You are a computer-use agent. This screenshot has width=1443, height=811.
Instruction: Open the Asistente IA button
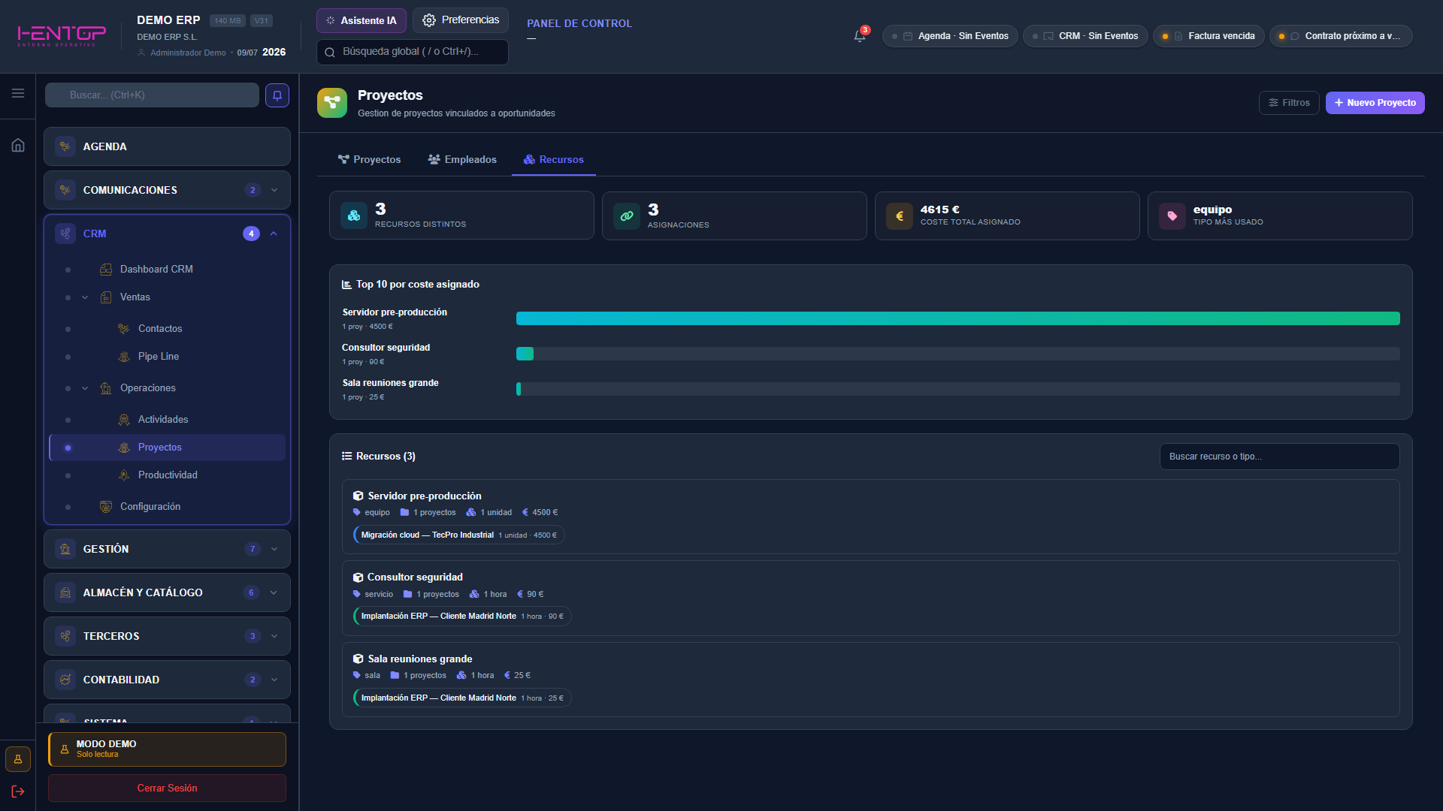click(x=362, y=20)
